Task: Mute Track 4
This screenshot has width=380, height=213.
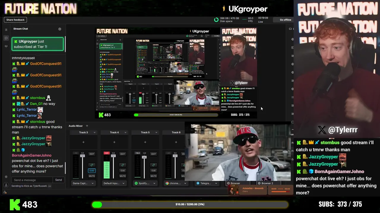Action: [x=123, y=176]
